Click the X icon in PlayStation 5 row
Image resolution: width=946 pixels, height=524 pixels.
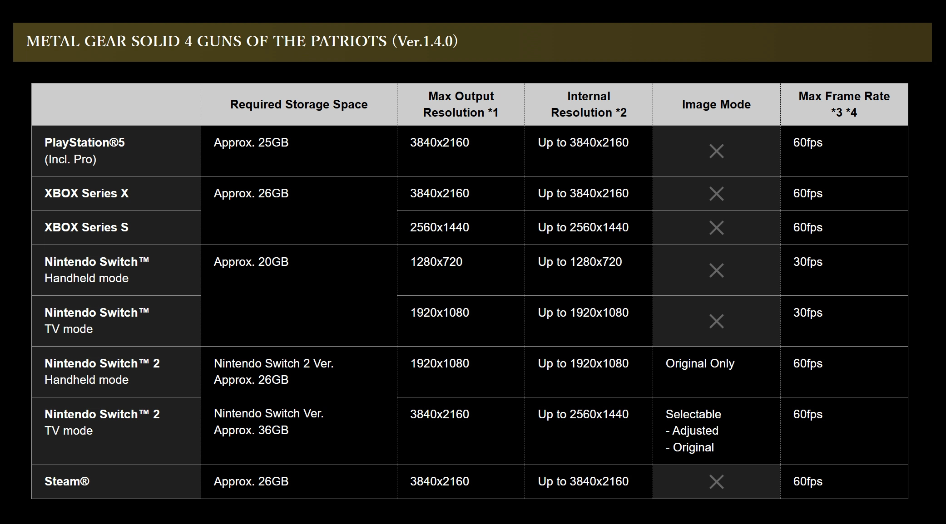[716, 151]
